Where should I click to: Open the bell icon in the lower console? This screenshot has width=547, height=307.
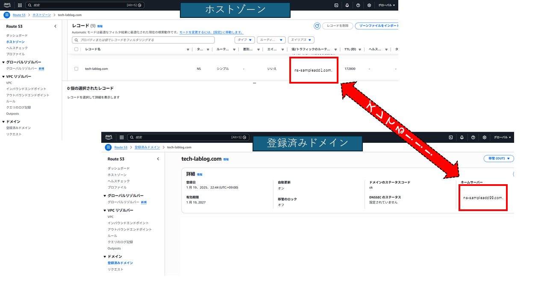(x=462, y=137)
